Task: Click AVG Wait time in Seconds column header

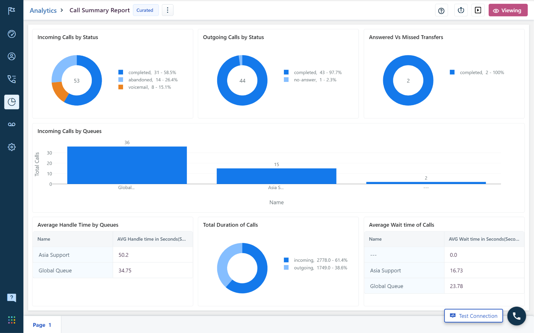Action: point(484,239)
